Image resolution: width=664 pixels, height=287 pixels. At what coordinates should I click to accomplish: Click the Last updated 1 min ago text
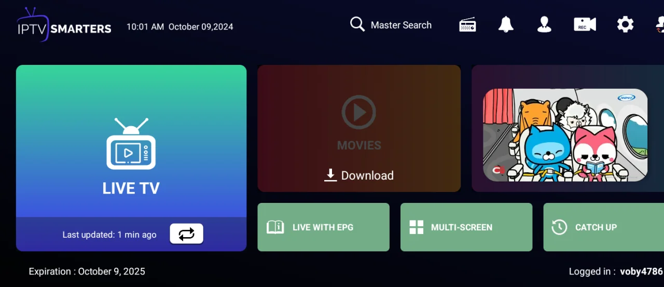click(x=109, y=235)
